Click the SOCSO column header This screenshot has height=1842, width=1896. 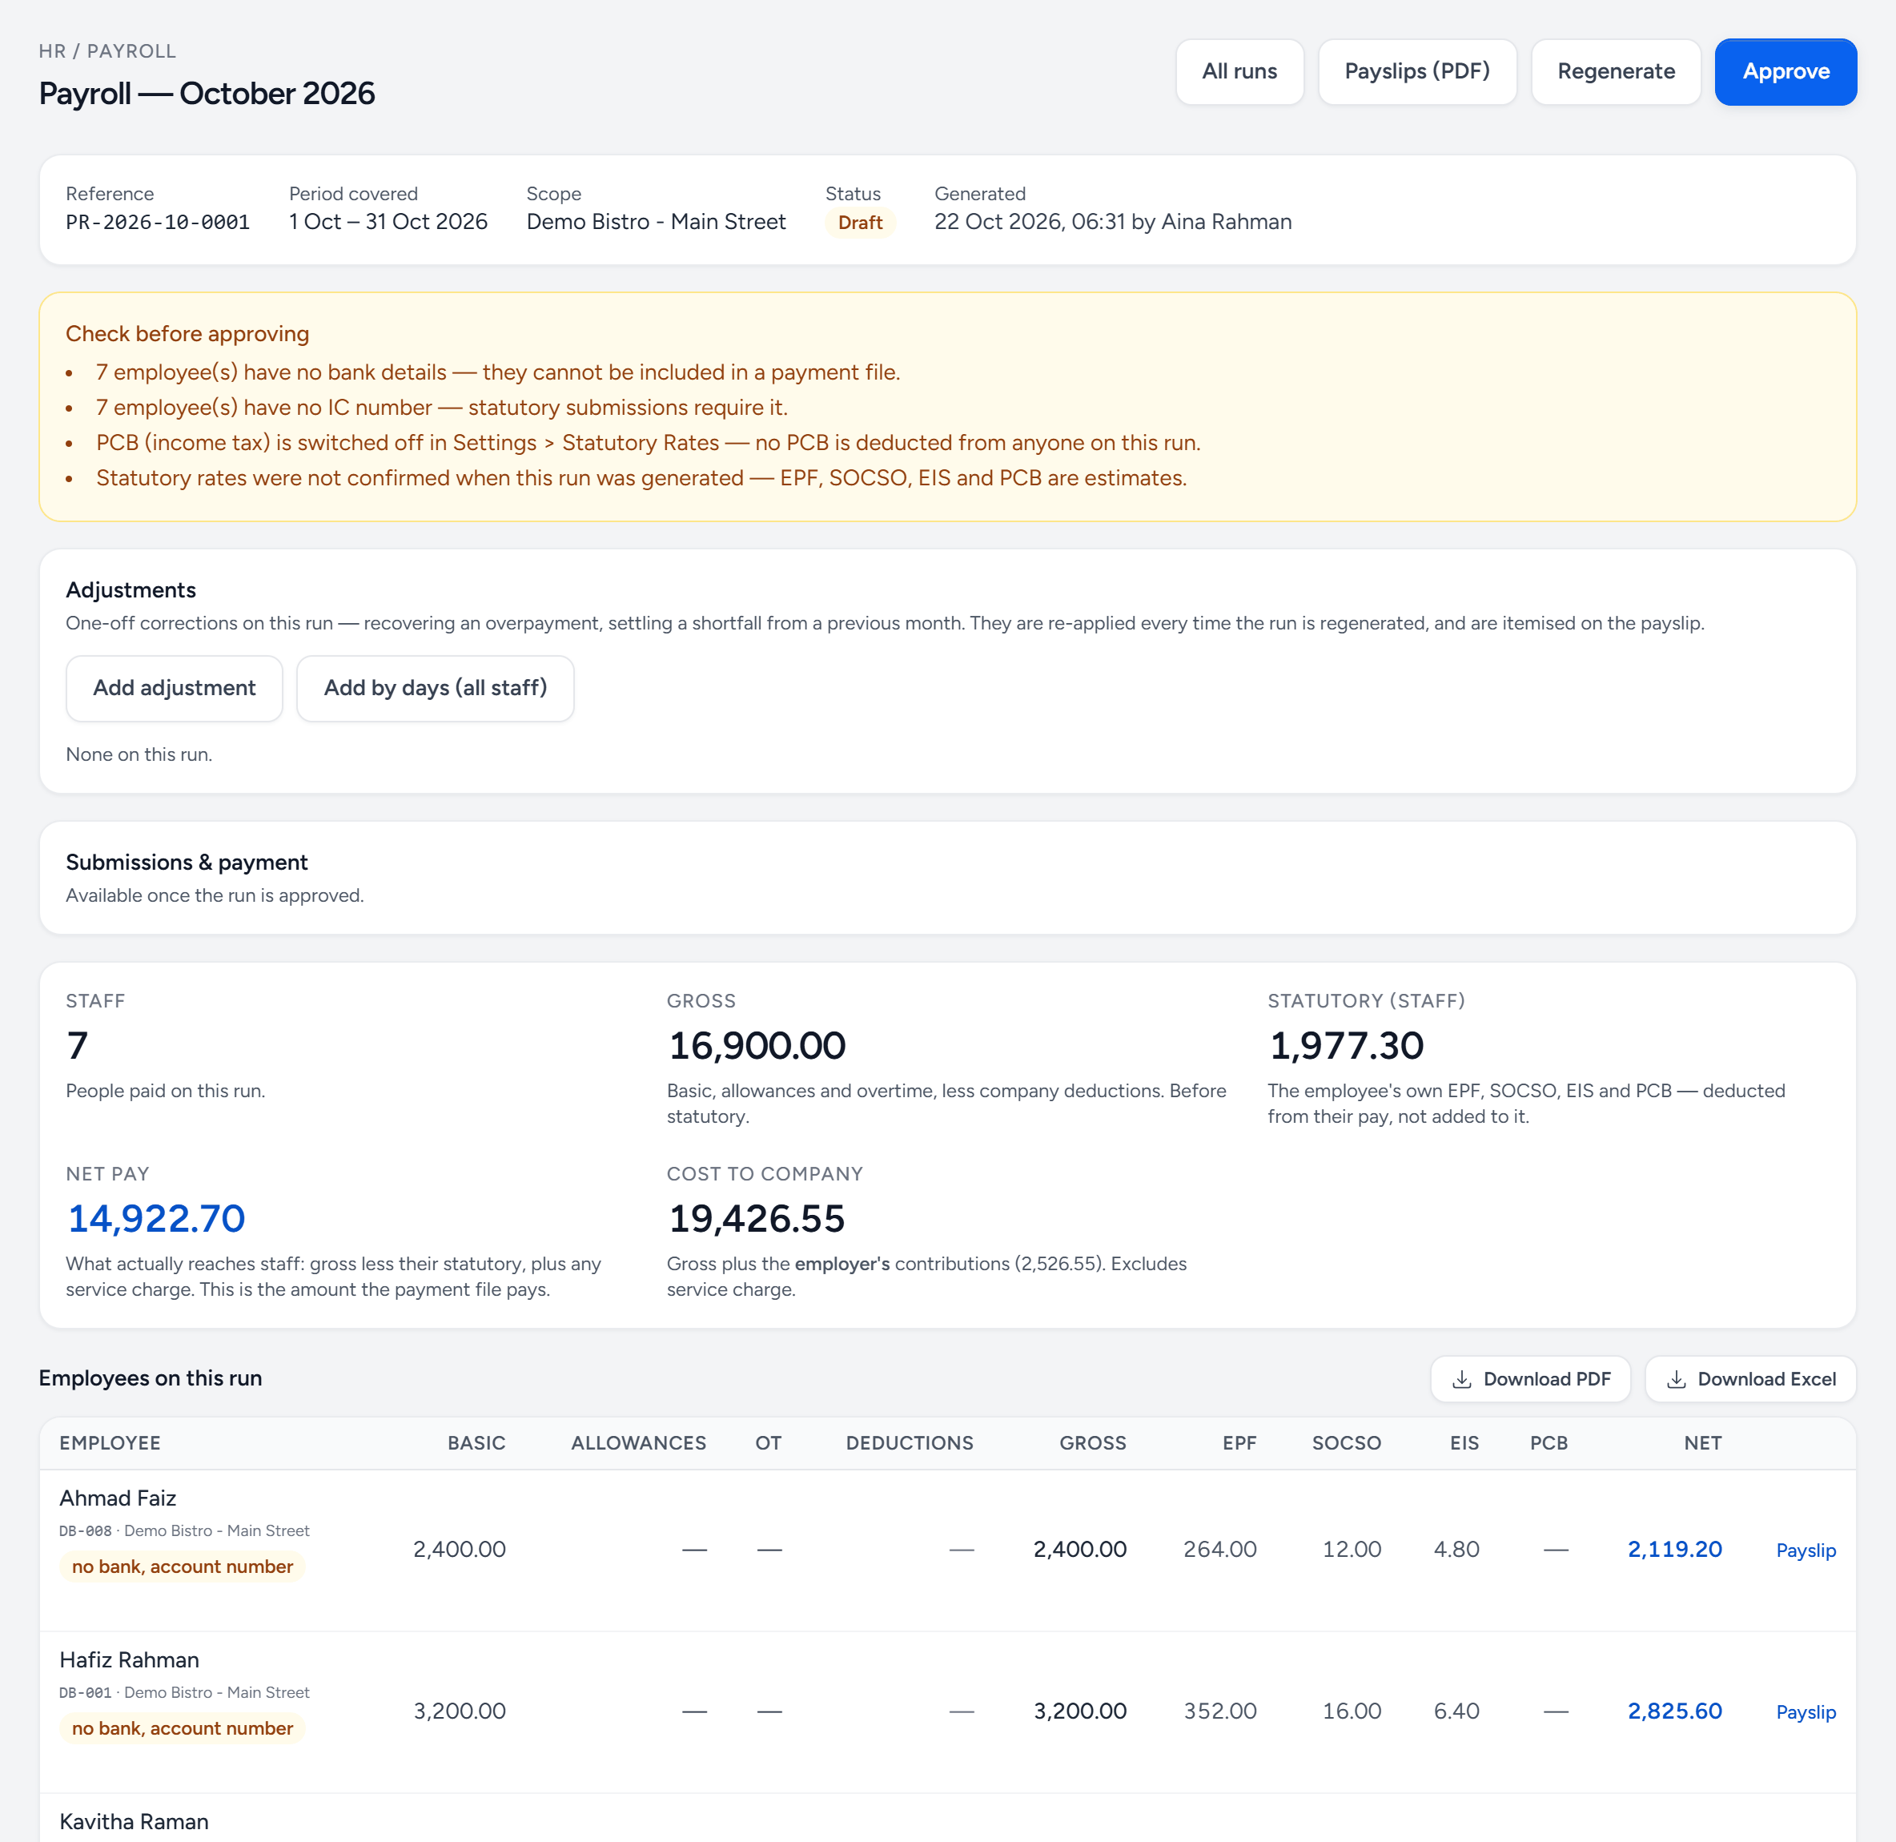pos(1346,1442)
